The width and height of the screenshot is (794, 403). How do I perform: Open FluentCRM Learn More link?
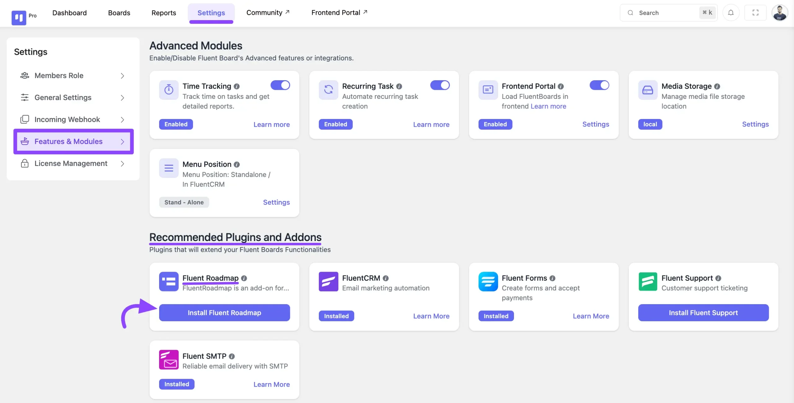pyautogui.click(x=431, y=316)
